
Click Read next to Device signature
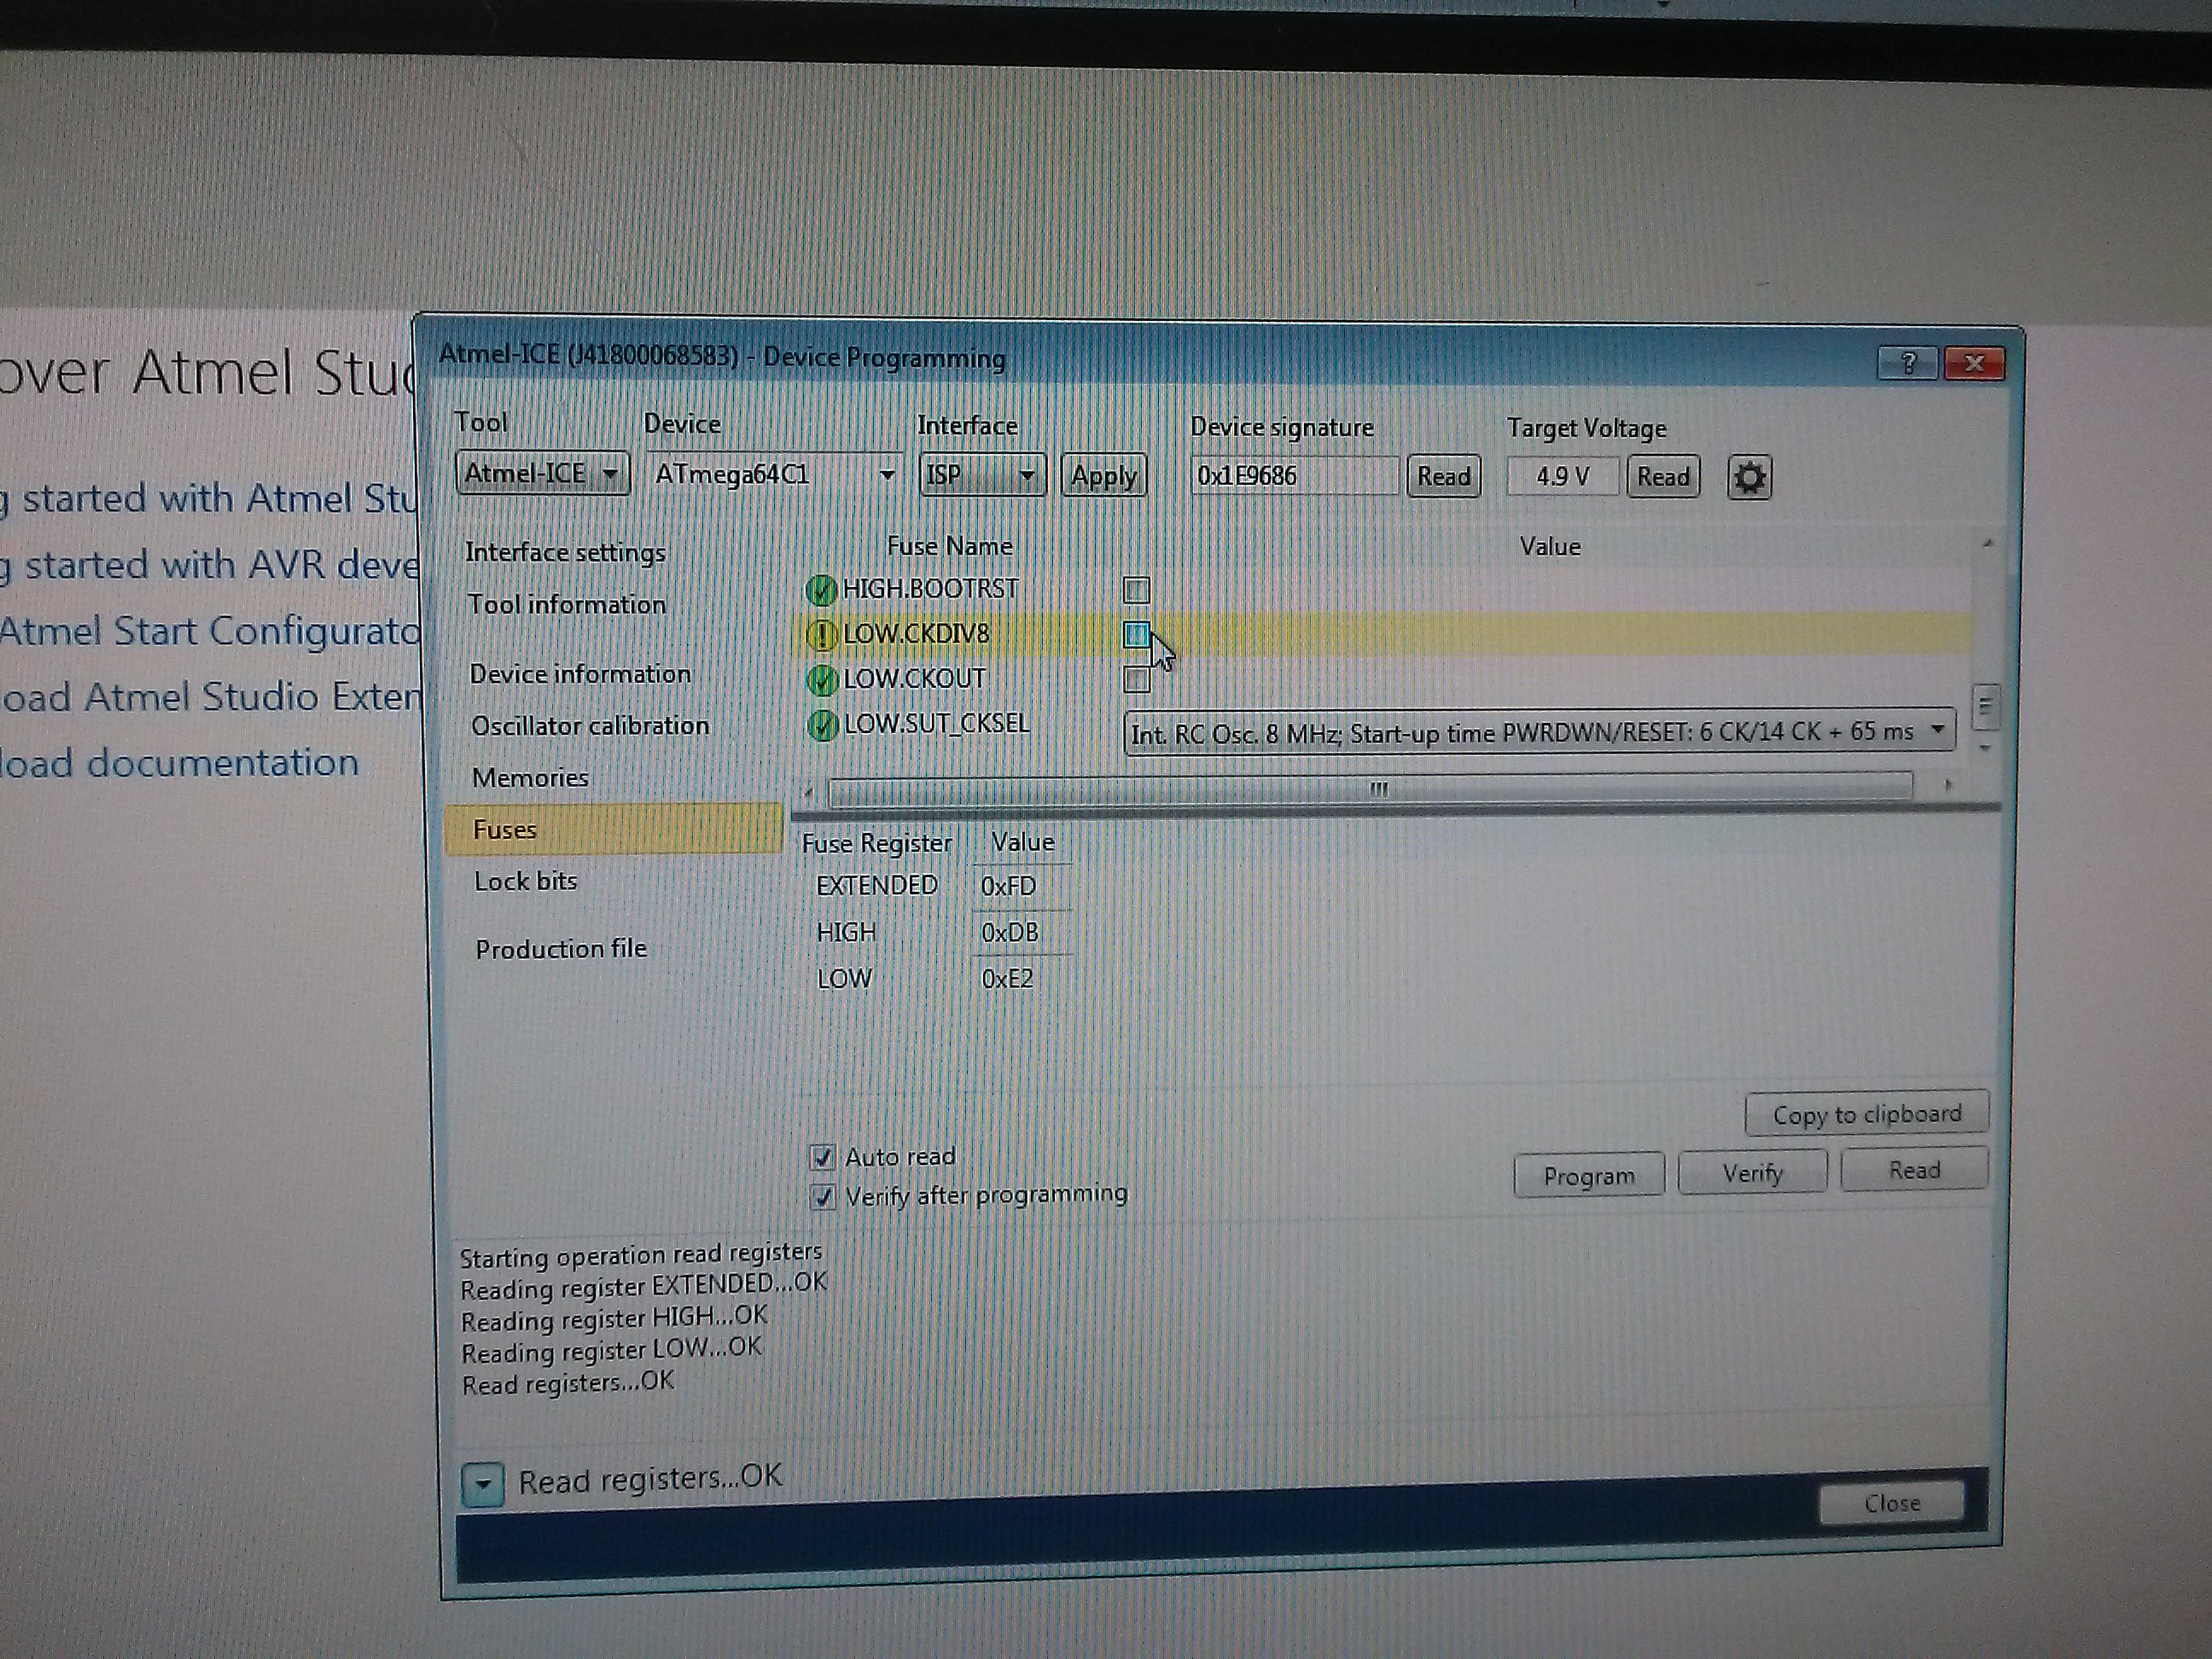click(1444, 477)
